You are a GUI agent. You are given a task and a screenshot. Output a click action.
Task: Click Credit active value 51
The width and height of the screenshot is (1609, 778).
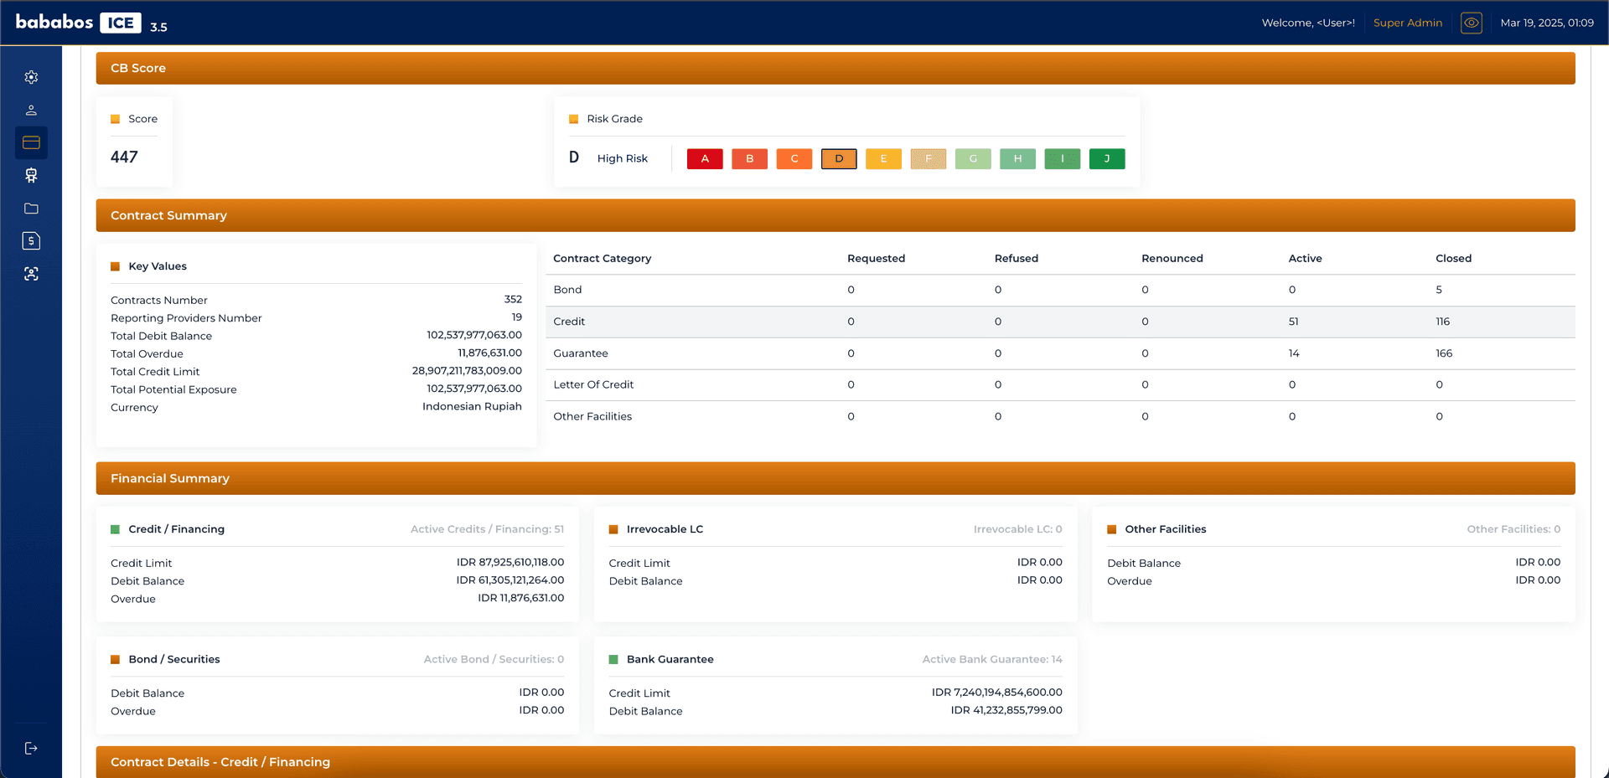1293,322
